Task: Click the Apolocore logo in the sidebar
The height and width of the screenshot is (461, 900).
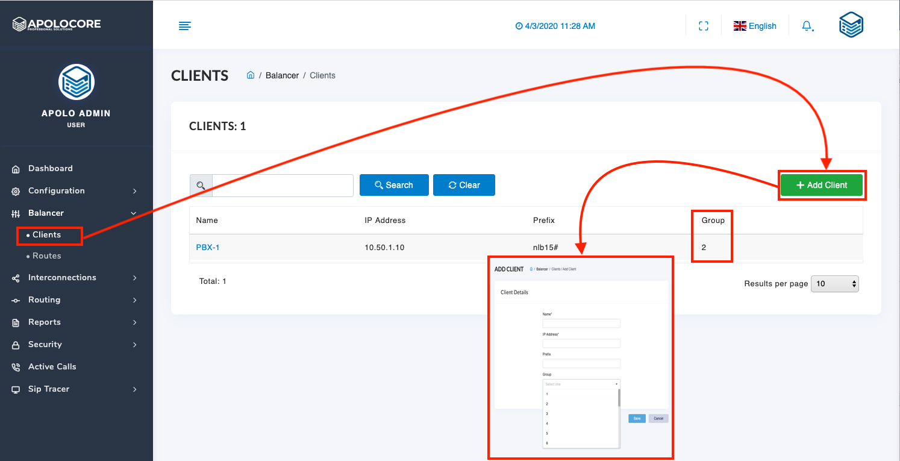Action: pyautogui.click(x=57, y=24)
